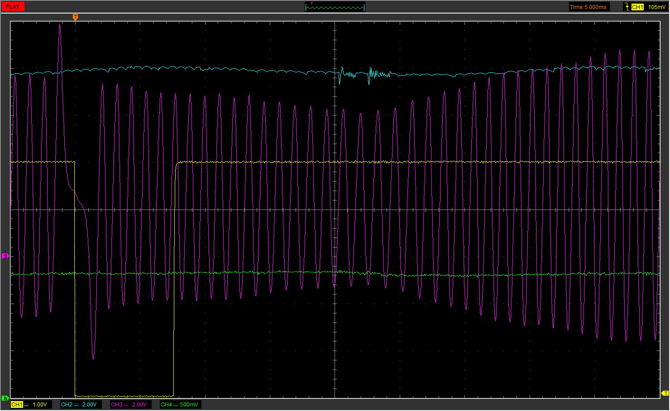Viewport: 670px width, 411px height.
Task: Click the yellow trigger level marker at right edge
Action: tap(665, 393)
